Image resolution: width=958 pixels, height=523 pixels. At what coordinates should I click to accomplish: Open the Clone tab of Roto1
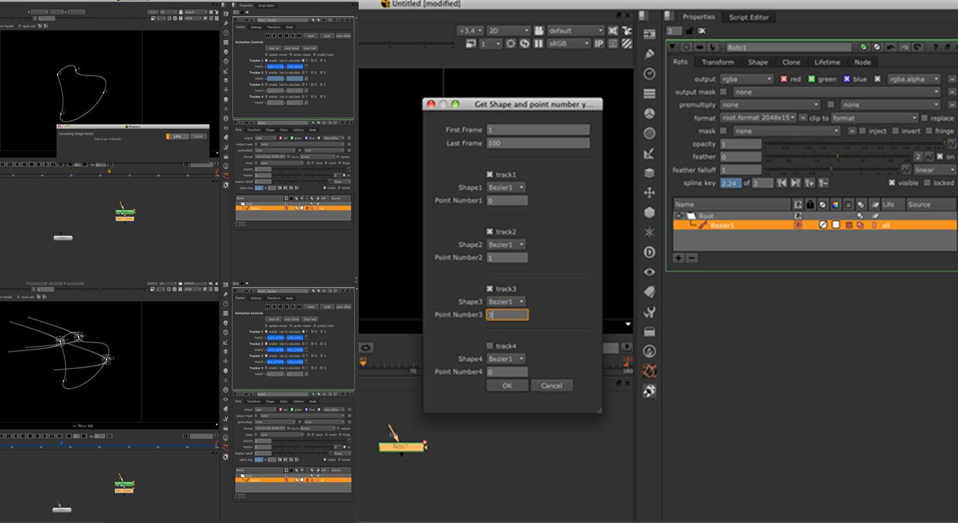coord(791,63)
